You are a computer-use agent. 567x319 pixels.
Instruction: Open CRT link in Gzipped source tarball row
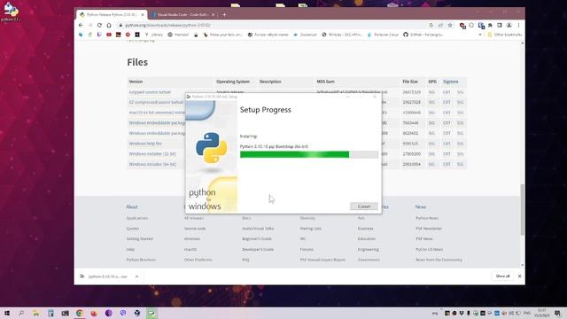[447, 92]
